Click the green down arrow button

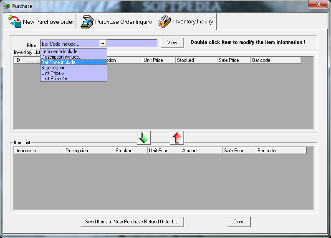(144, 138)
